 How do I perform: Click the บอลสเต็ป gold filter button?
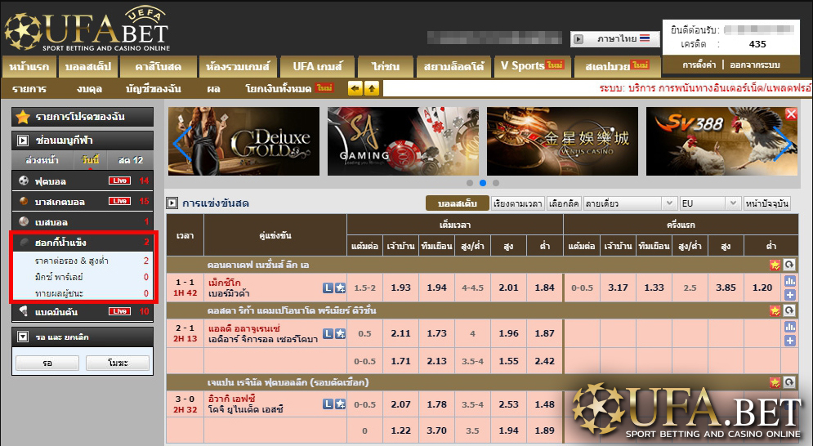[458, 203]
